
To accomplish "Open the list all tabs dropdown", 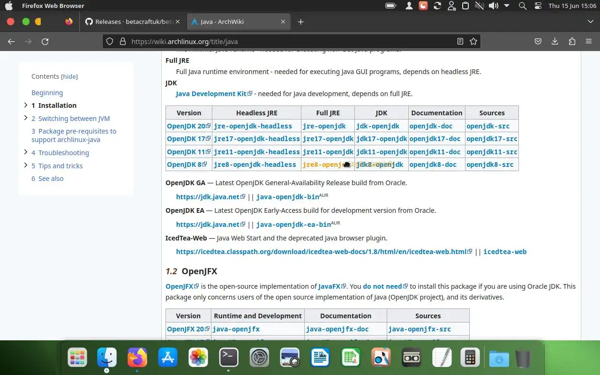I will (590, 22).
